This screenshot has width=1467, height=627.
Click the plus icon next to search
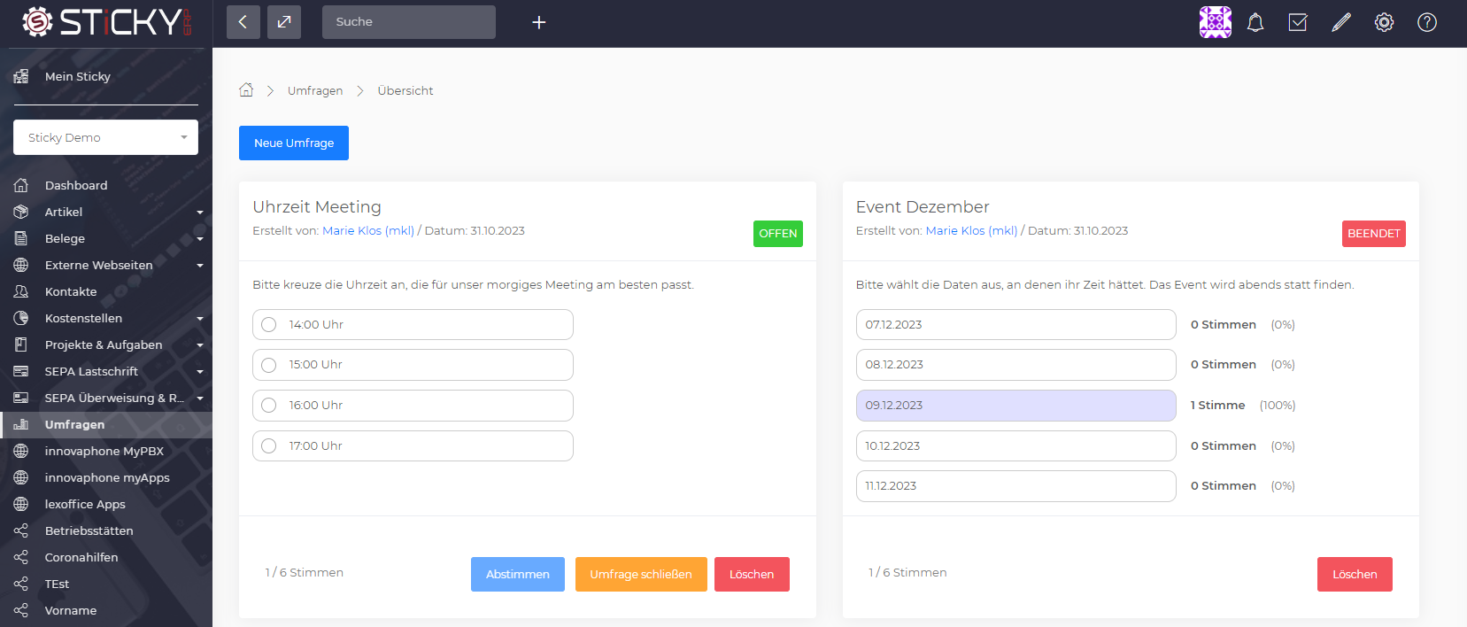point(538,22)
